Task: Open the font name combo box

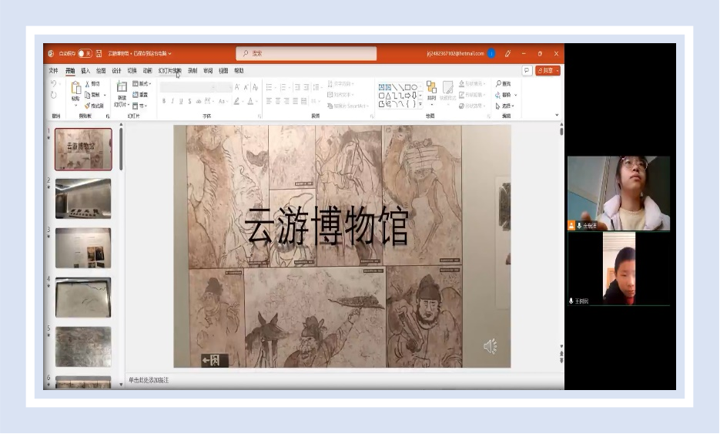Action: (188, 87)
